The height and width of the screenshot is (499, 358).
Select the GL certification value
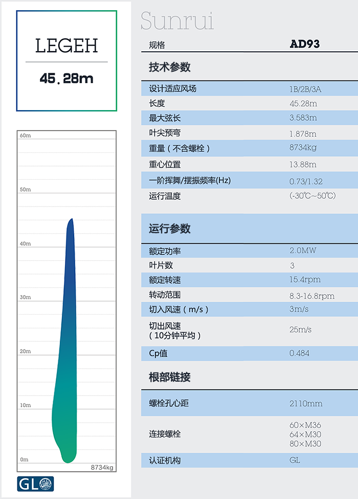(x=295, y=460)
